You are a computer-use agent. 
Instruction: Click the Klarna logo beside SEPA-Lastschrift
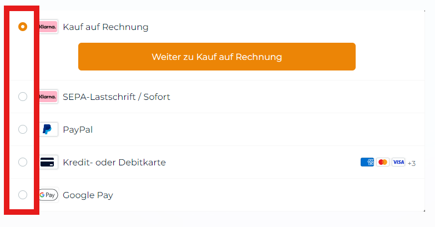[x=48, y=97]
